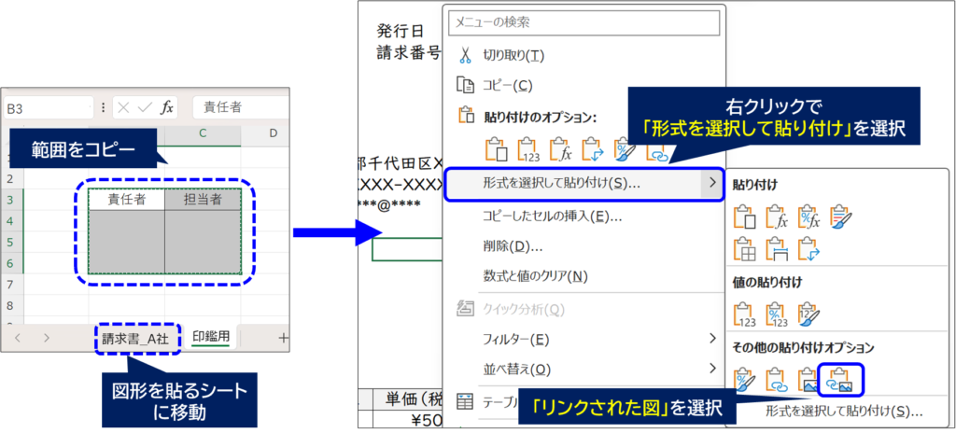Click the scissors icon beside 切り取り

465,55
